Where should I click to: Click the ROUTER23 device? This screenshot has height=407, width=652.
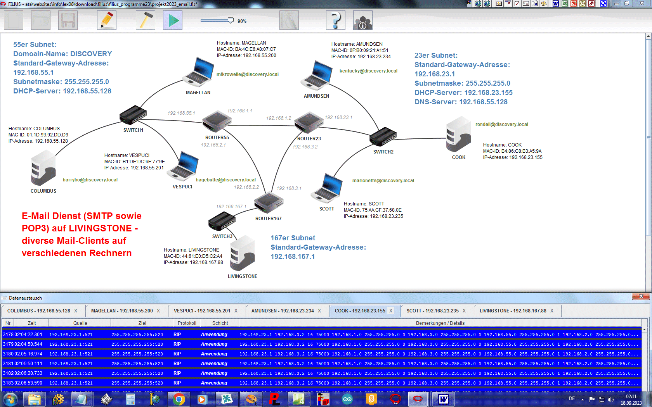click(x=309, y=122)
